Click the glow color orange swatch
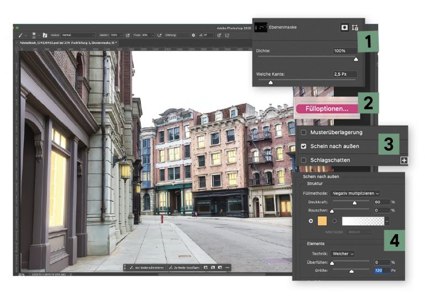 click(322, 221)
